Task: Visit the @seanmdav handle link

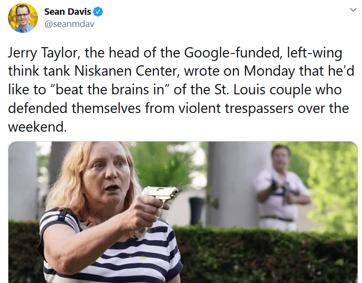Action: point(69,24)
